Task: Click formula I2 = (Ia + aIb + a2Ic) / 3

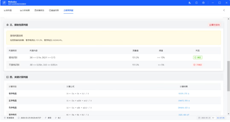Action: click(79, 108)
